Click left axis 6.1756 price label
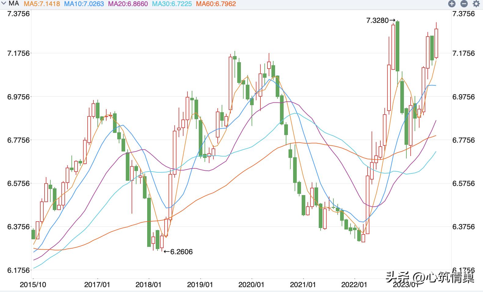This screenshot has height=292, width=483. pos(19,270)
